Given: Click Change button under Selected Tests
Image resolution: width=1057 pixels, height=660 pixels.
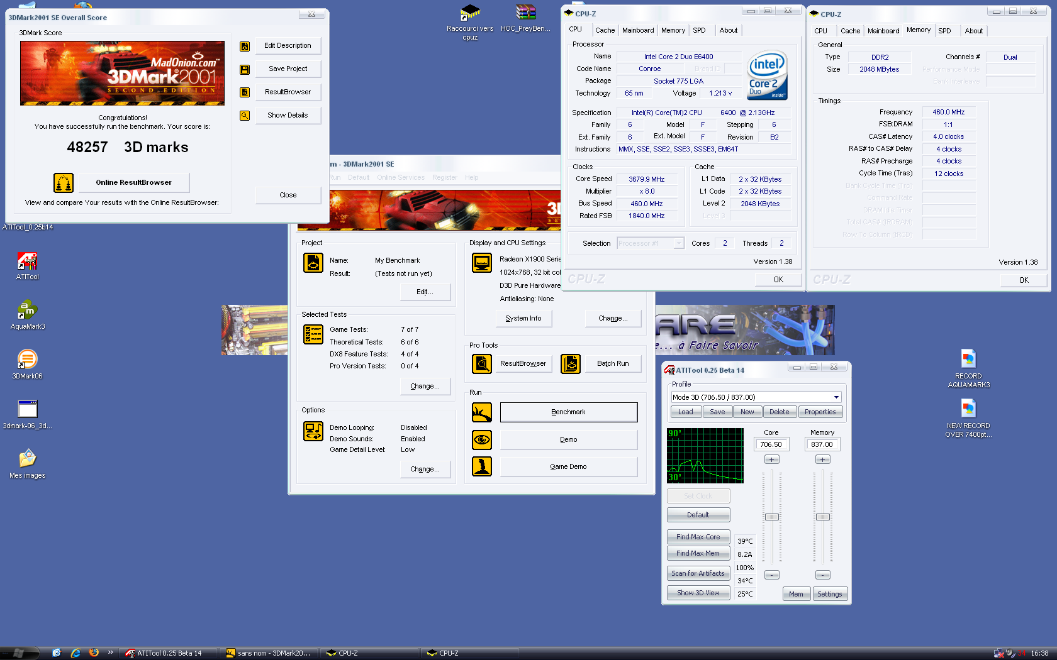Looking at the screenshot, I should [425, 387].
